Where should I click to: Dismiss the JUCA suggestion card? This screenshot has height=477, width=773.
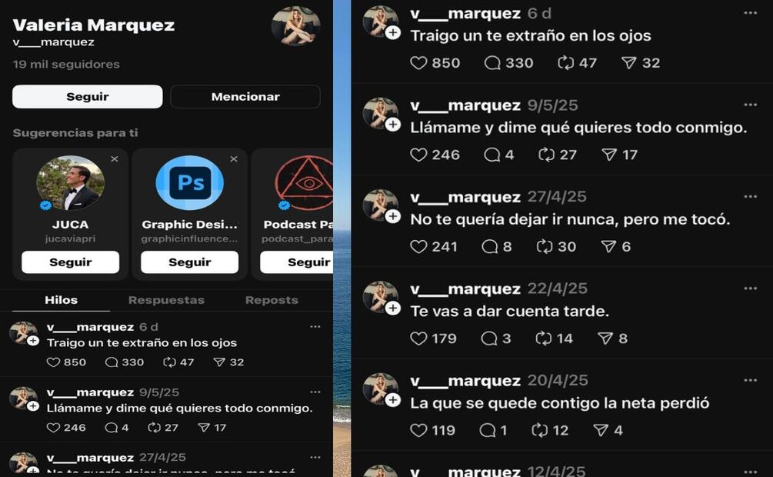pyautogui.click(x=115, y=158)
